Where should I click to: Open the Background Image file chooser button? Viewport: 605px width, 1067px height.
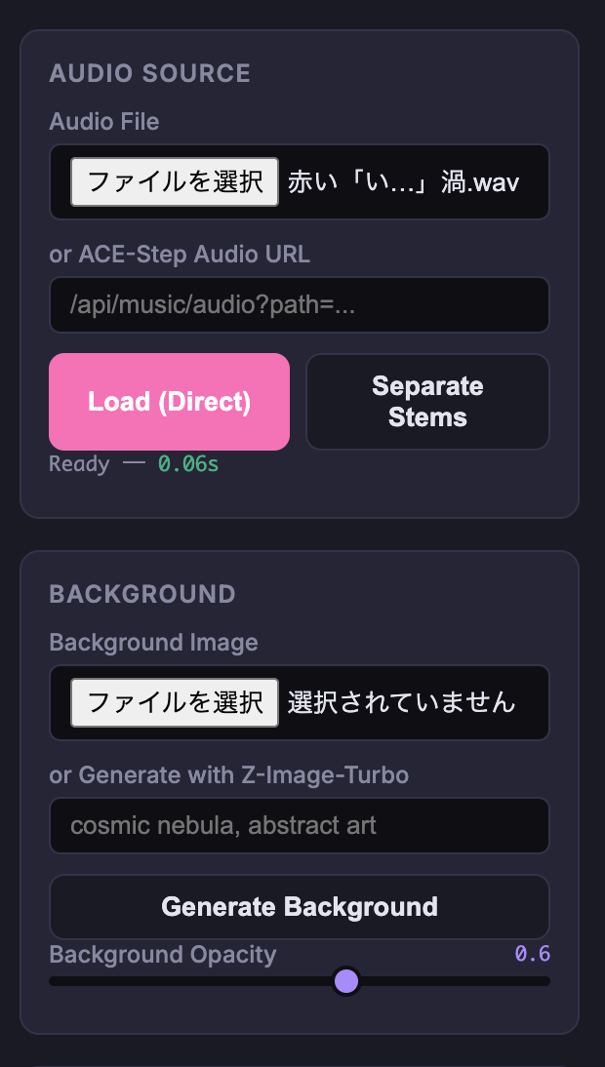(x=175, y=702)
